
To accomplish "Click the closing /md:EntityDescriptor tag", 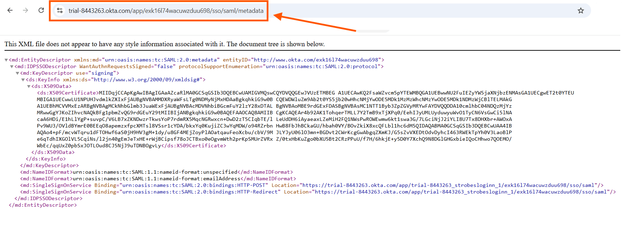I will coord(43,205).
